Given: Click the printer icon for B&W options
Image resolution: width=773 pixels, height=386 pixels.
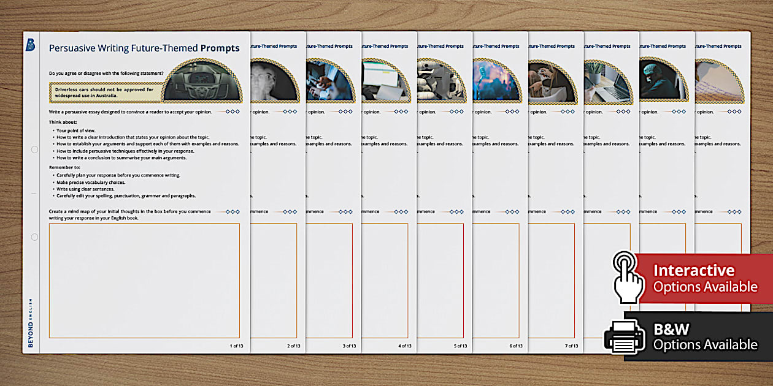Looking at the screenshot, I should point(625,336).
